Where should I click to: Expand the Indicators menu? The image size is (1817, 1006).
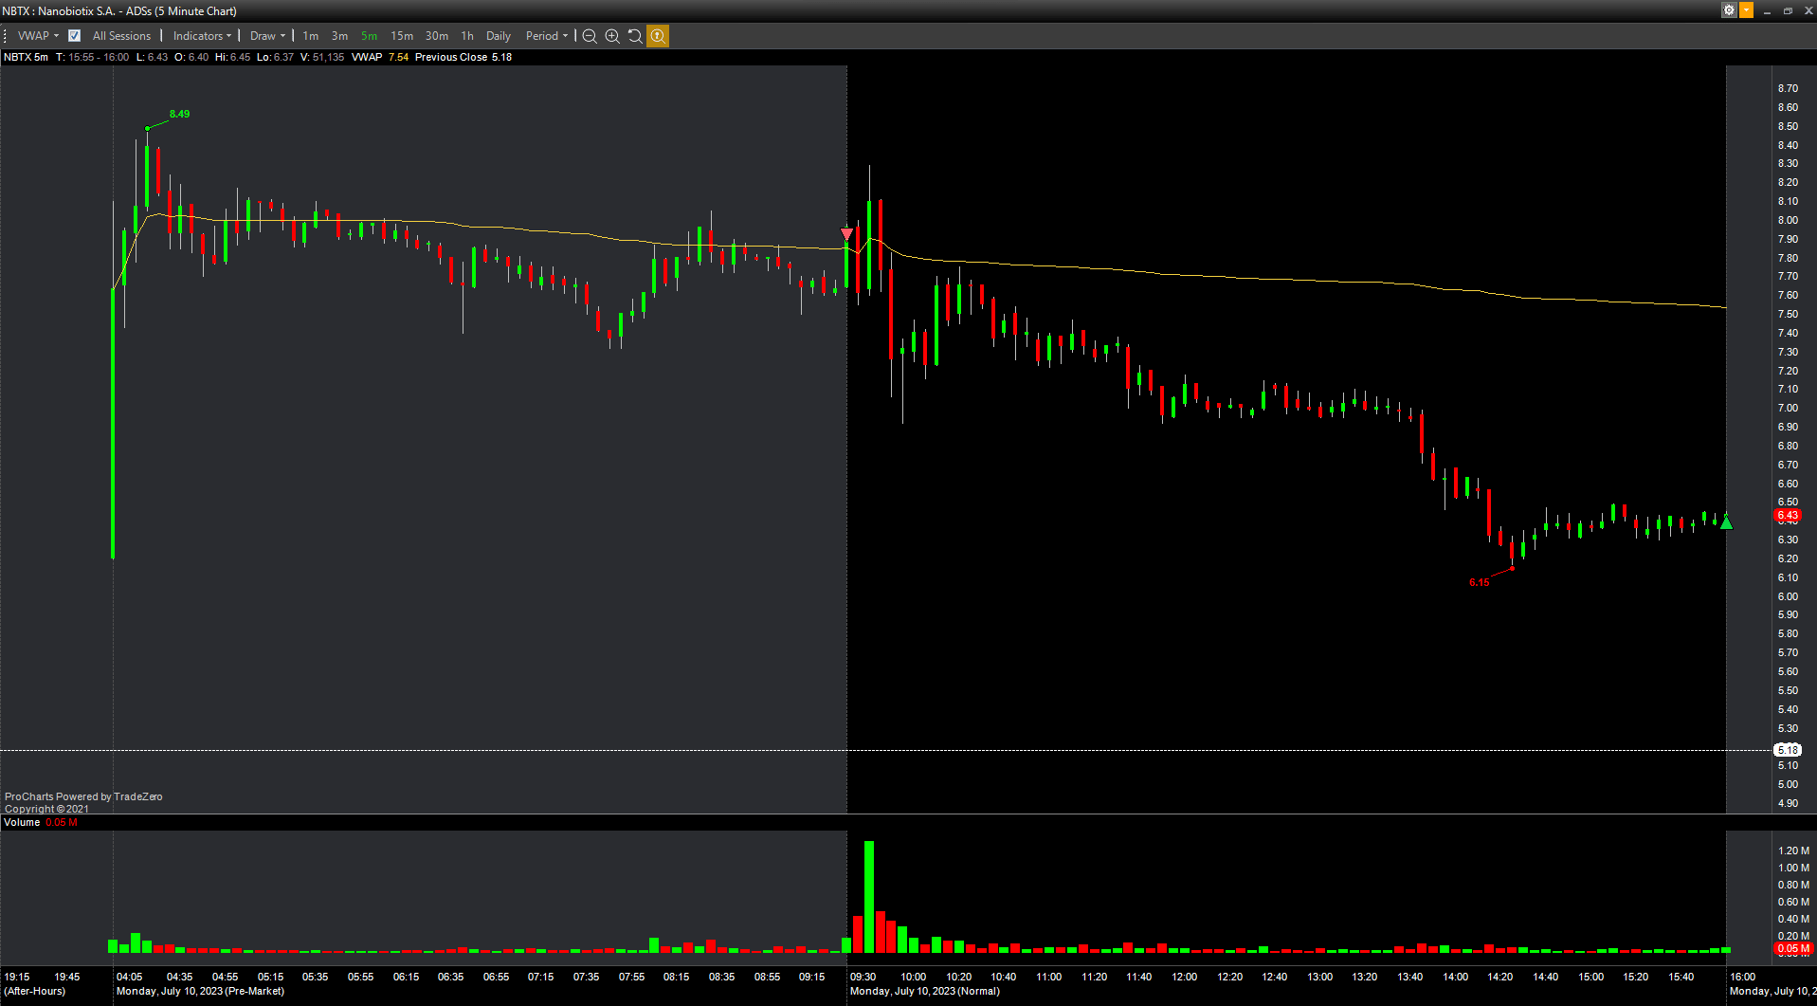point(202,36)
